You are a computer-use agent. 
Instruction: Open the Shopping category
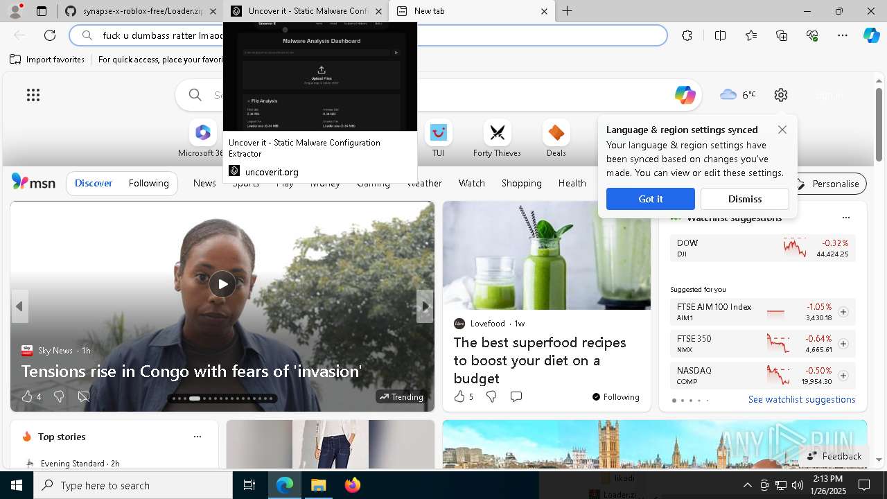click(x=522, y=183)
